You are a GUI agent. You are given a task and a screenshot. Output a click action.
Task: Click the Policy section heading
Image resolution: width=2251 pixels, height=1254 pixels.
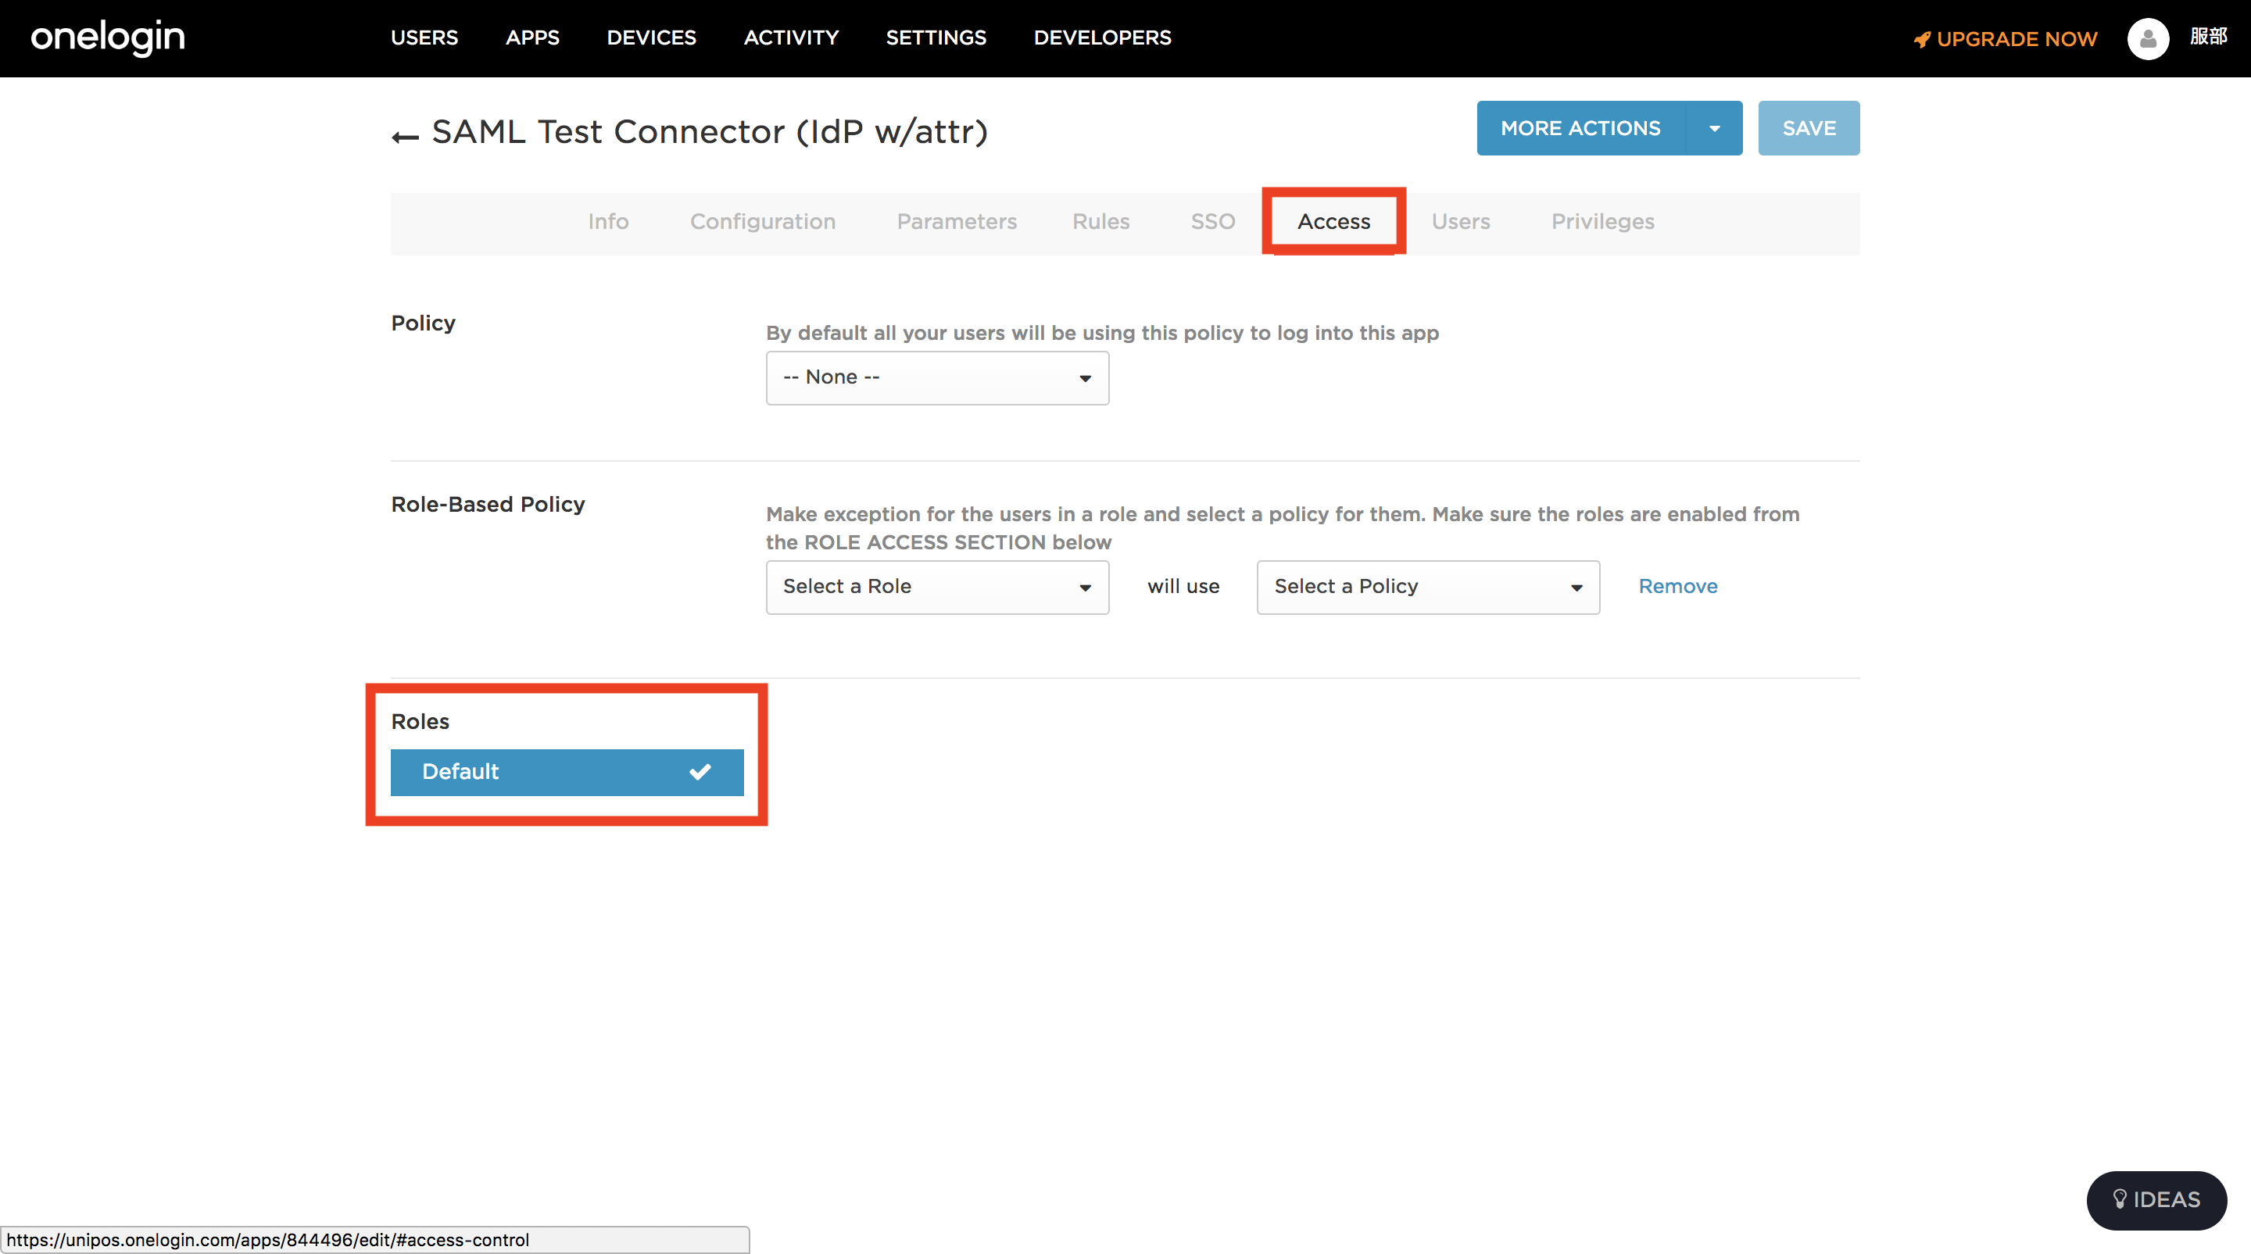[423, 324]
